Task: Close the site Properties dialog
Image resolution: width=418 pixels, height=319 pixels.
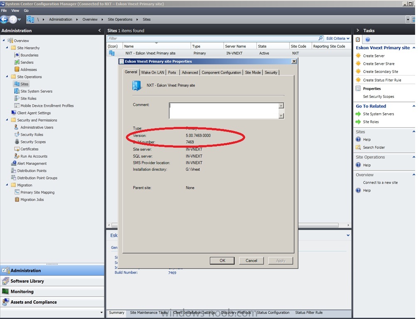Action: pyautogui.click(x=294, y=61)
